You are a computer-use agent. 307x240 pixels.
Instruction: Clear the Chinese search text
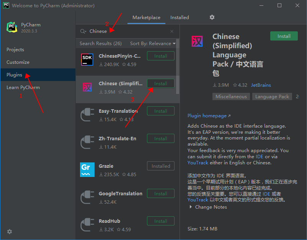(x=172, y=31)
